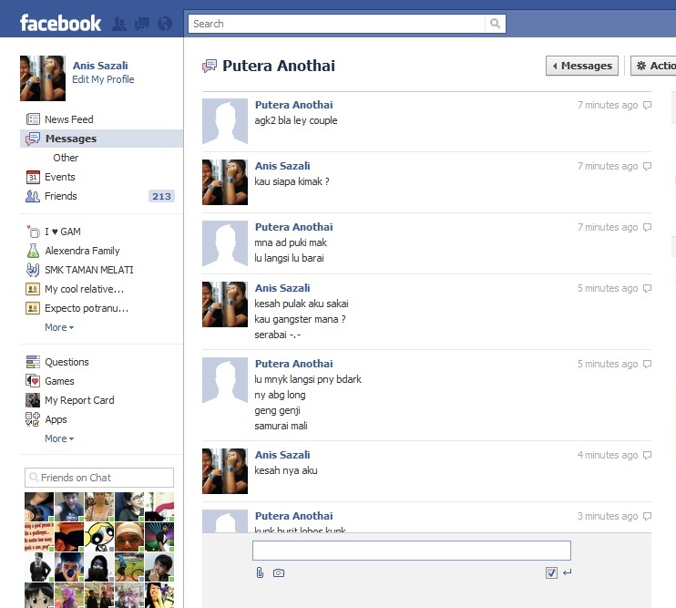Click the My cool relative list icon

(33, 289)
